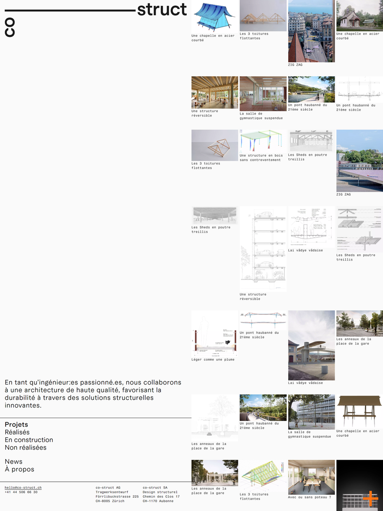Open the À propos page
This screenshot has width=383, height=511.
point(19,469)
